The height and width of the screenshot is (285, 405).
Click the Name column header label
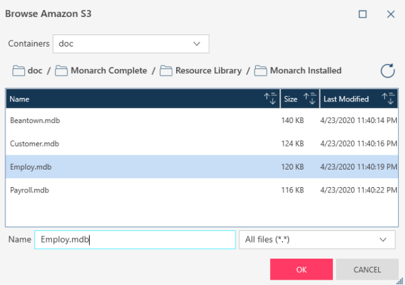pos(20,99)
